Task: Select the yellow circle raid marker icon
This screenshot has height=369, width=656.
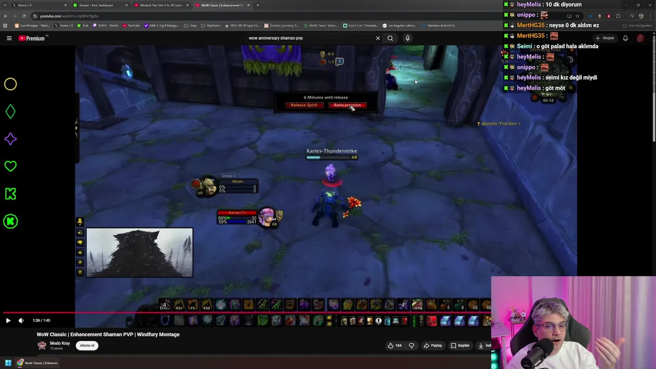Action: (10, 84)
